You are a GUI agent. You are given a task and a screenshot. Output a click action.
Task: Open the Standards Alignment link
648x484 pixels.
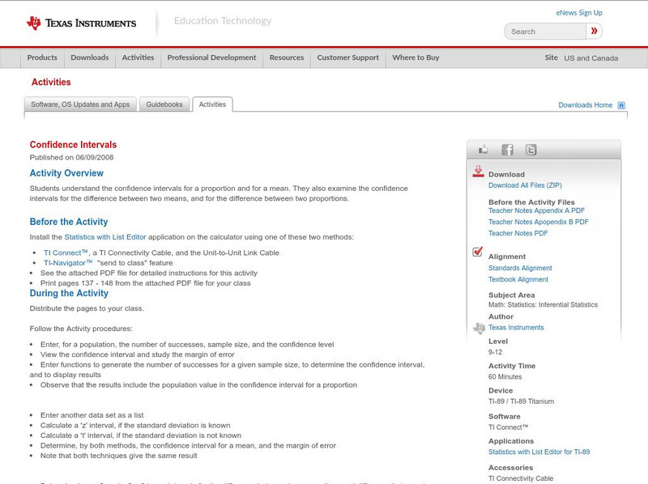tap(520, 268)
